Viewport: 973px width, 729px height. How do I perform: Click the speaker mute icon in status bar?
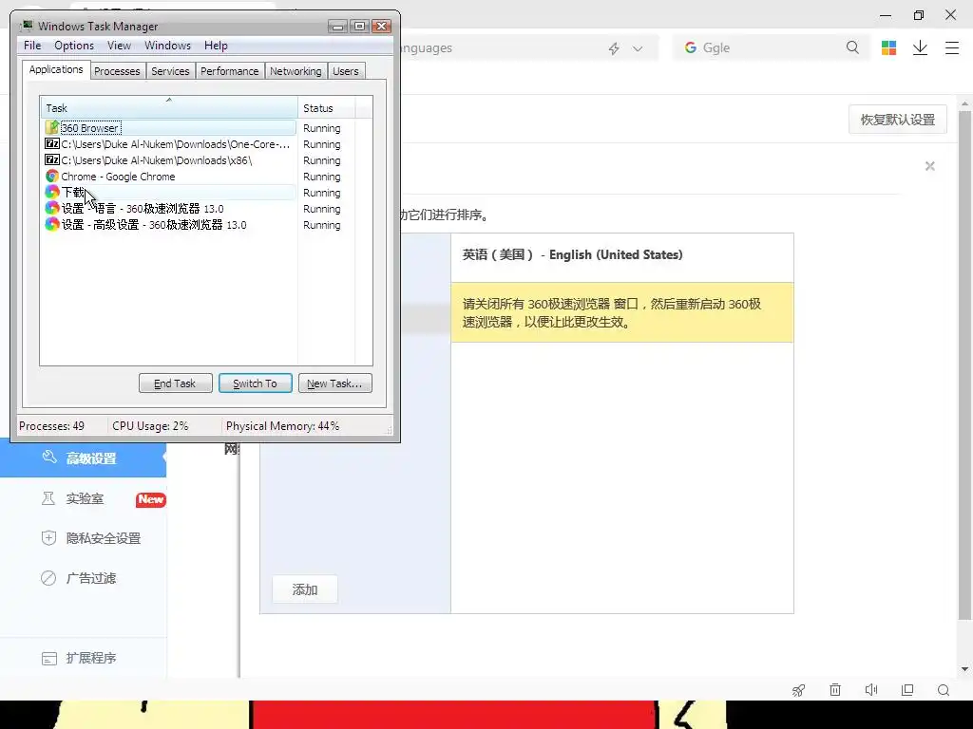pos(871,690)
